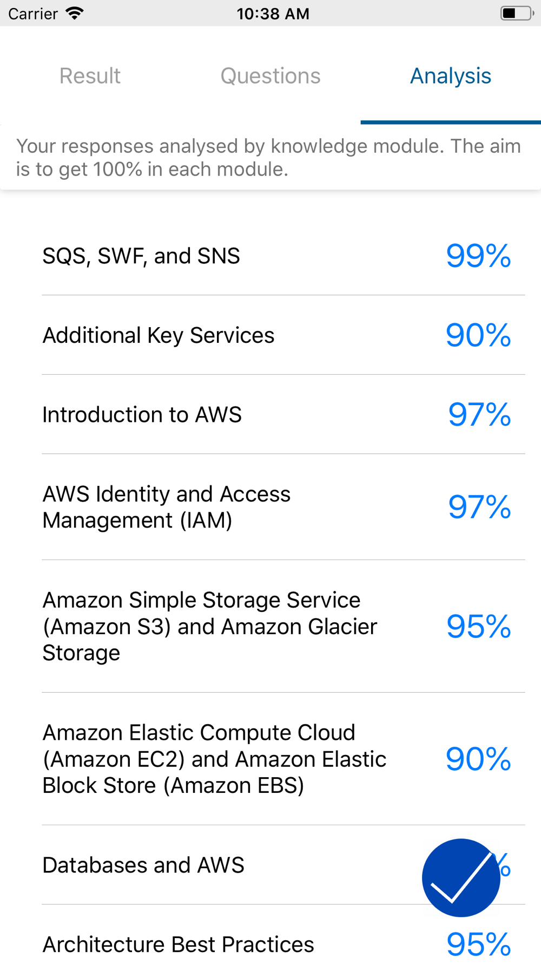Tap the Wi-Fi status icon

pos(74,13)
